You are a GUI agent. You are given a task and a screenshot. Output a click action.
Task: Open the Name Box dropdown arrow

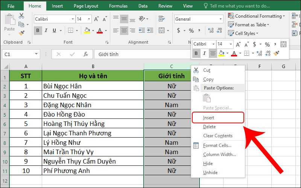[x=36, y=54]
